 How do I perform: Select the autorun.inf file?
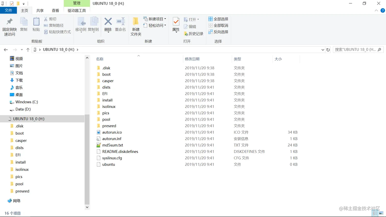coord(112,139)
